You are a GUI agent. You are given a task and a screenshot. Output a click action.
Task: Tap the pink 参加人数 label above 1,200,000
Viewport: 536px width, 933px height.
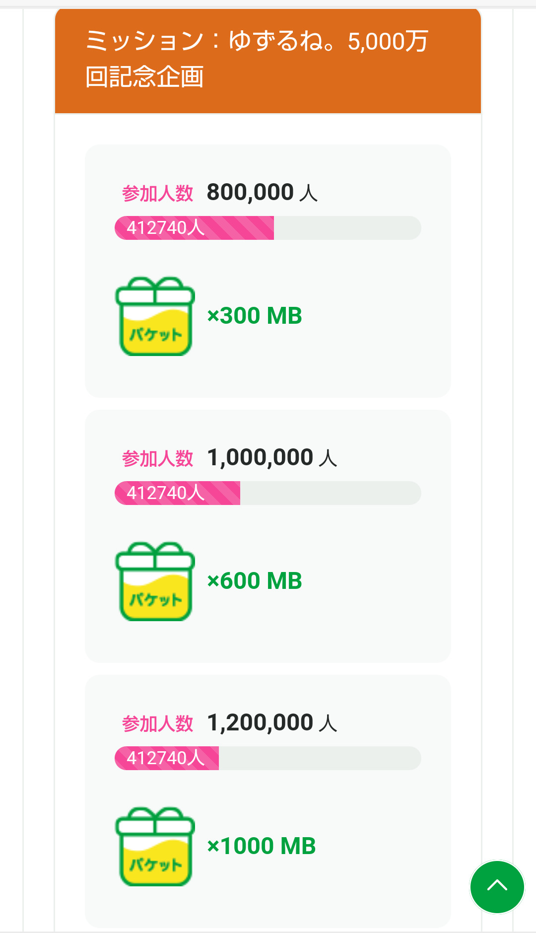click(157, 723)
